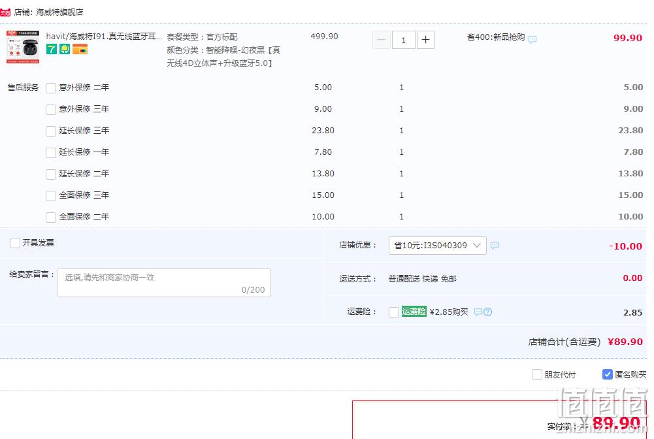Image resolution: width=654 pixels, height=439 pixels.
Task: Click the question mark help icon for 运费险
Action: (x=487, y=312)
